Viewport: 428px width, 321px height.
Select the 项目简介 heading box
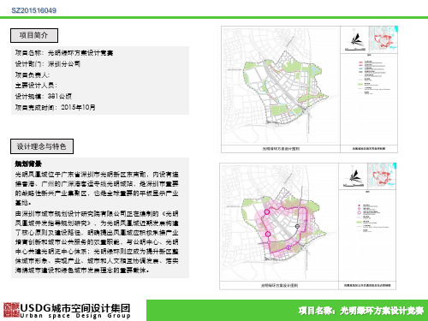[x=34, y=35]
